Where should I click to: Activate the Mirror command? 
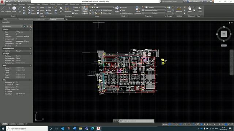(x=41, y=10)
